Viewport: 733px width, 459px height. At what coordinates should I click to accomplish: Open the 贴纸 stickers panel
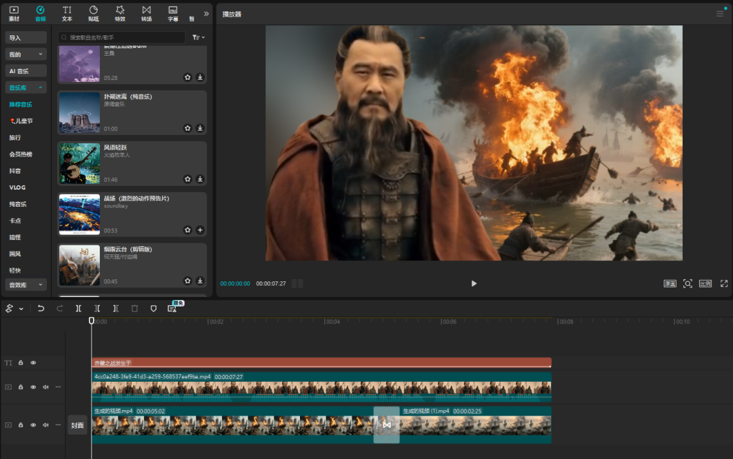pos(93,13)
